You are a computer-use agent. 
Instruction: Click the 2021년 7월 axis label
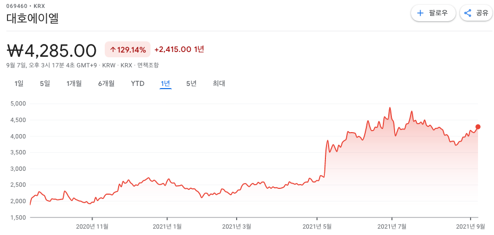point(391,226)
